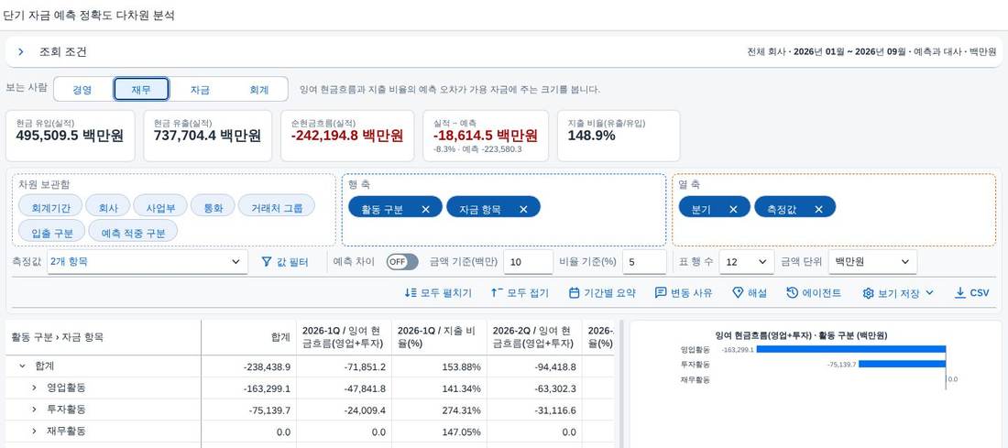Open 해설 diamond icon button
This screenshot has height=448, width=1008.
(x=738, y=292)
